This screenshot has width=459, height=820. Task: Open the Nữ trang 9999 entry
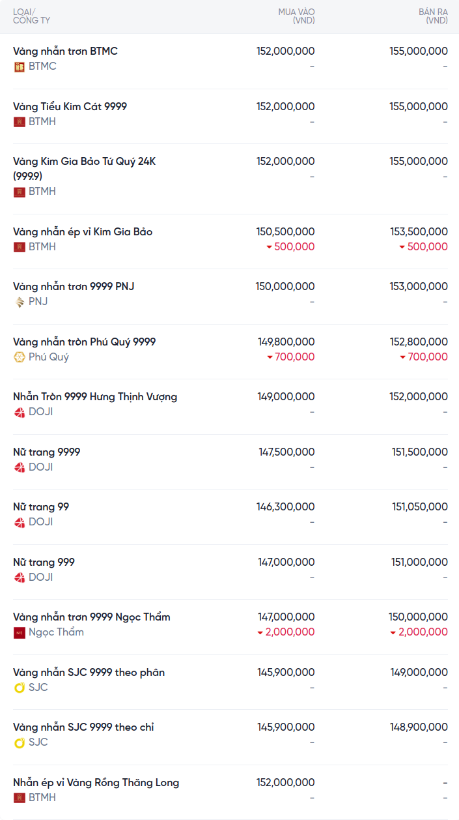tap(47, 452)
